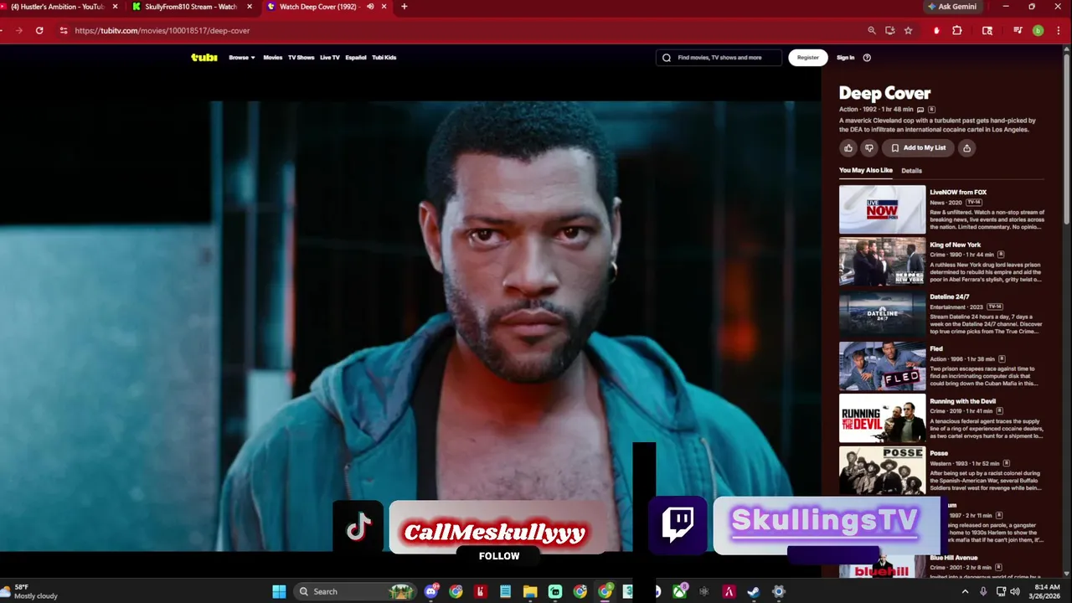Screen dimensions: 1072x603
Task: Click the LiveNOW from FOX title
Action: click(x=958, y=193)
